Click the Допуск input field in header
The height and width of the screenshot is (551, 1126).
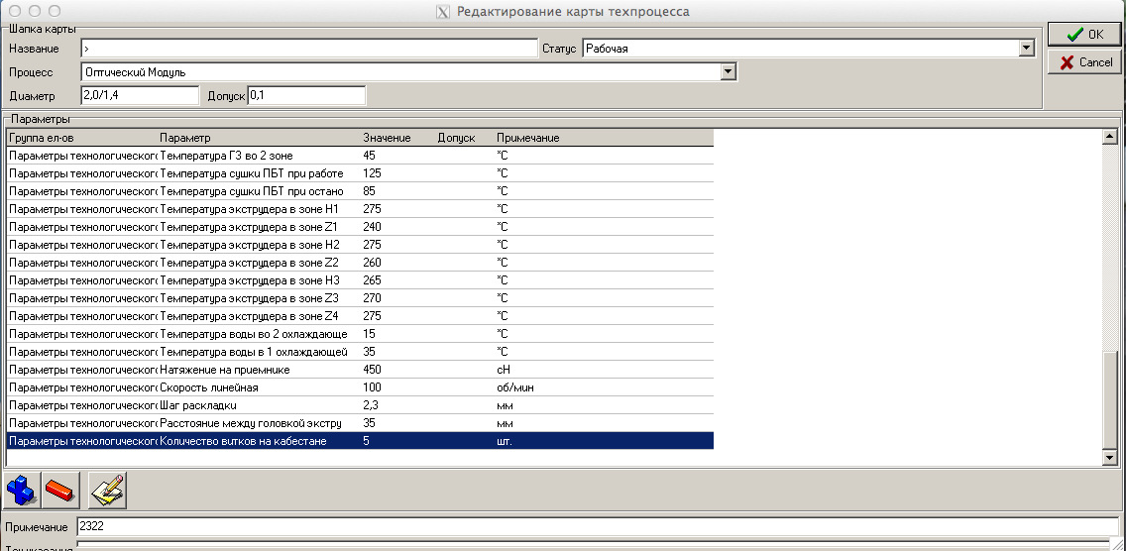pyautogui.click(x=306, y=95)
